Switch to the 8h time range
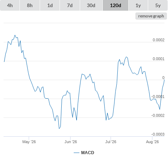The width and height of the screenshot is (168, 162). [x=30, y=5]
